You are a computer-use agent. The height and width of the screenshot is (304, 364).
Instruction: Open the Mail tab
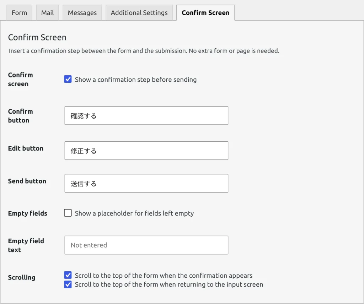[x=47, y=12]
